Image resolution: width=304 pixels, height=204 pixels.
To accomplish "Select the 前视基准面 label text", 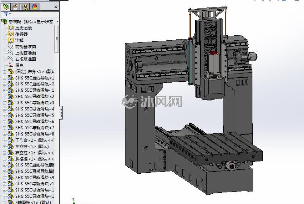I will [x=26, y=46].
